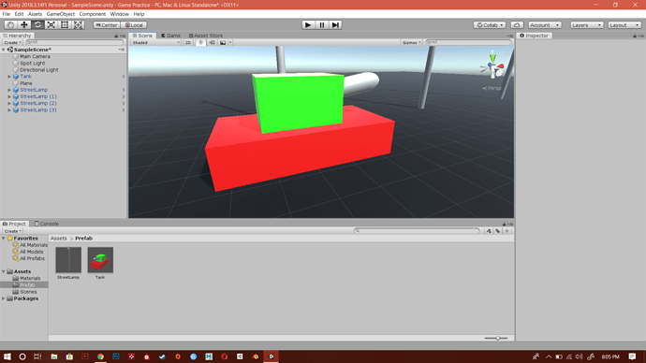646x363 pixels.
Task: Open the File menu
Action: (x=7, y=14)
